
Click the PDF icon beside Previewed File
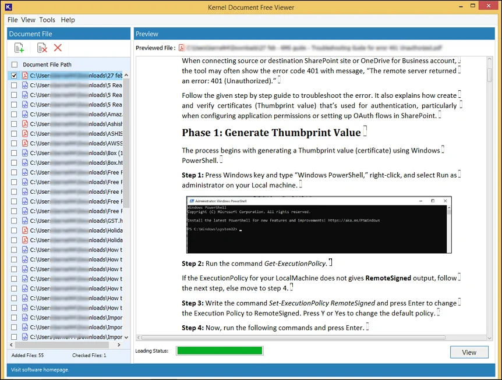click(x=182, y=48)
